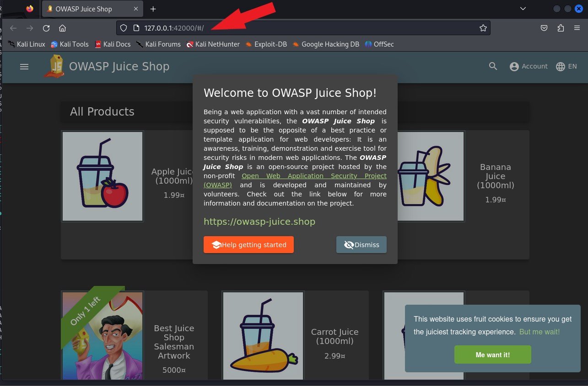Open the search magnifier in the header

[493, 66]
